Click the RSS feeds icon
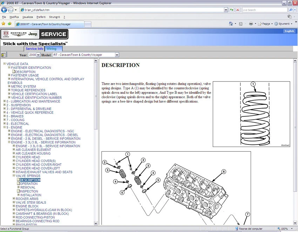298x232 pixels. click(x=240, y=23)
